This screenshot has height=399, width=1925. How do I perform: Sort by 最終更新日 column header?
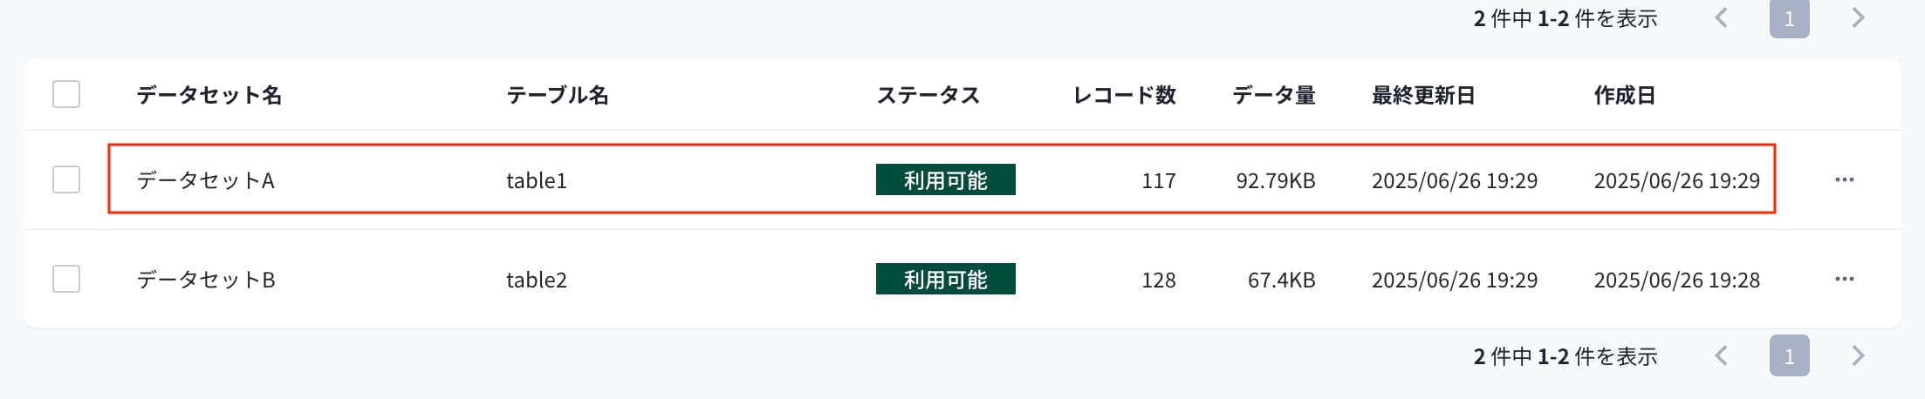tap(1423, 95)
